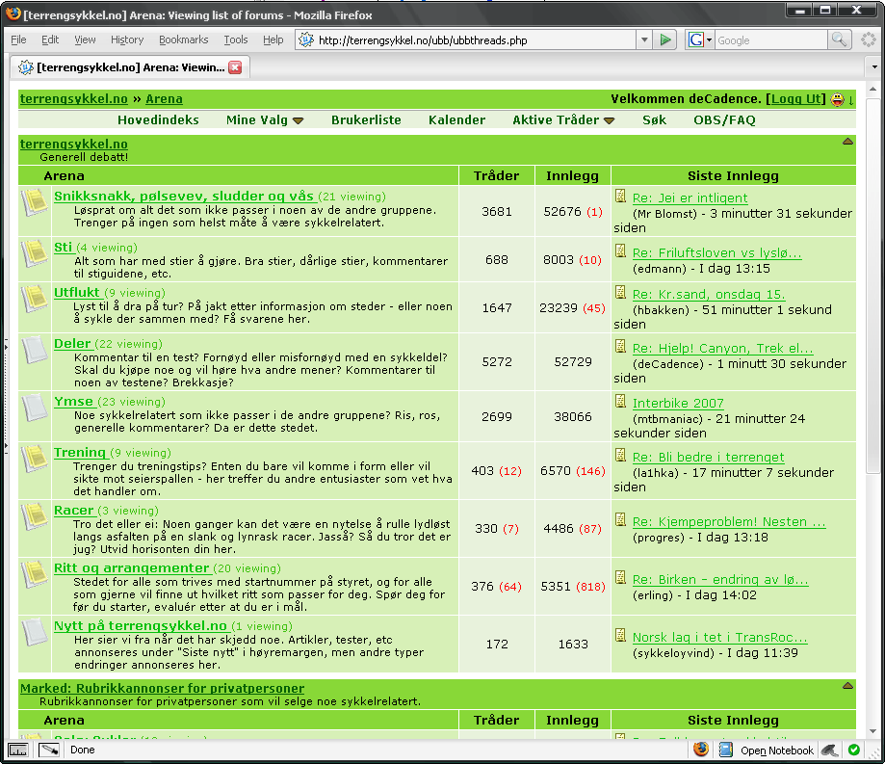The height and width of the screenshot is (764, 885).
Task: Click the vertical scrollbar down arrow
Action: coord(873,731)
